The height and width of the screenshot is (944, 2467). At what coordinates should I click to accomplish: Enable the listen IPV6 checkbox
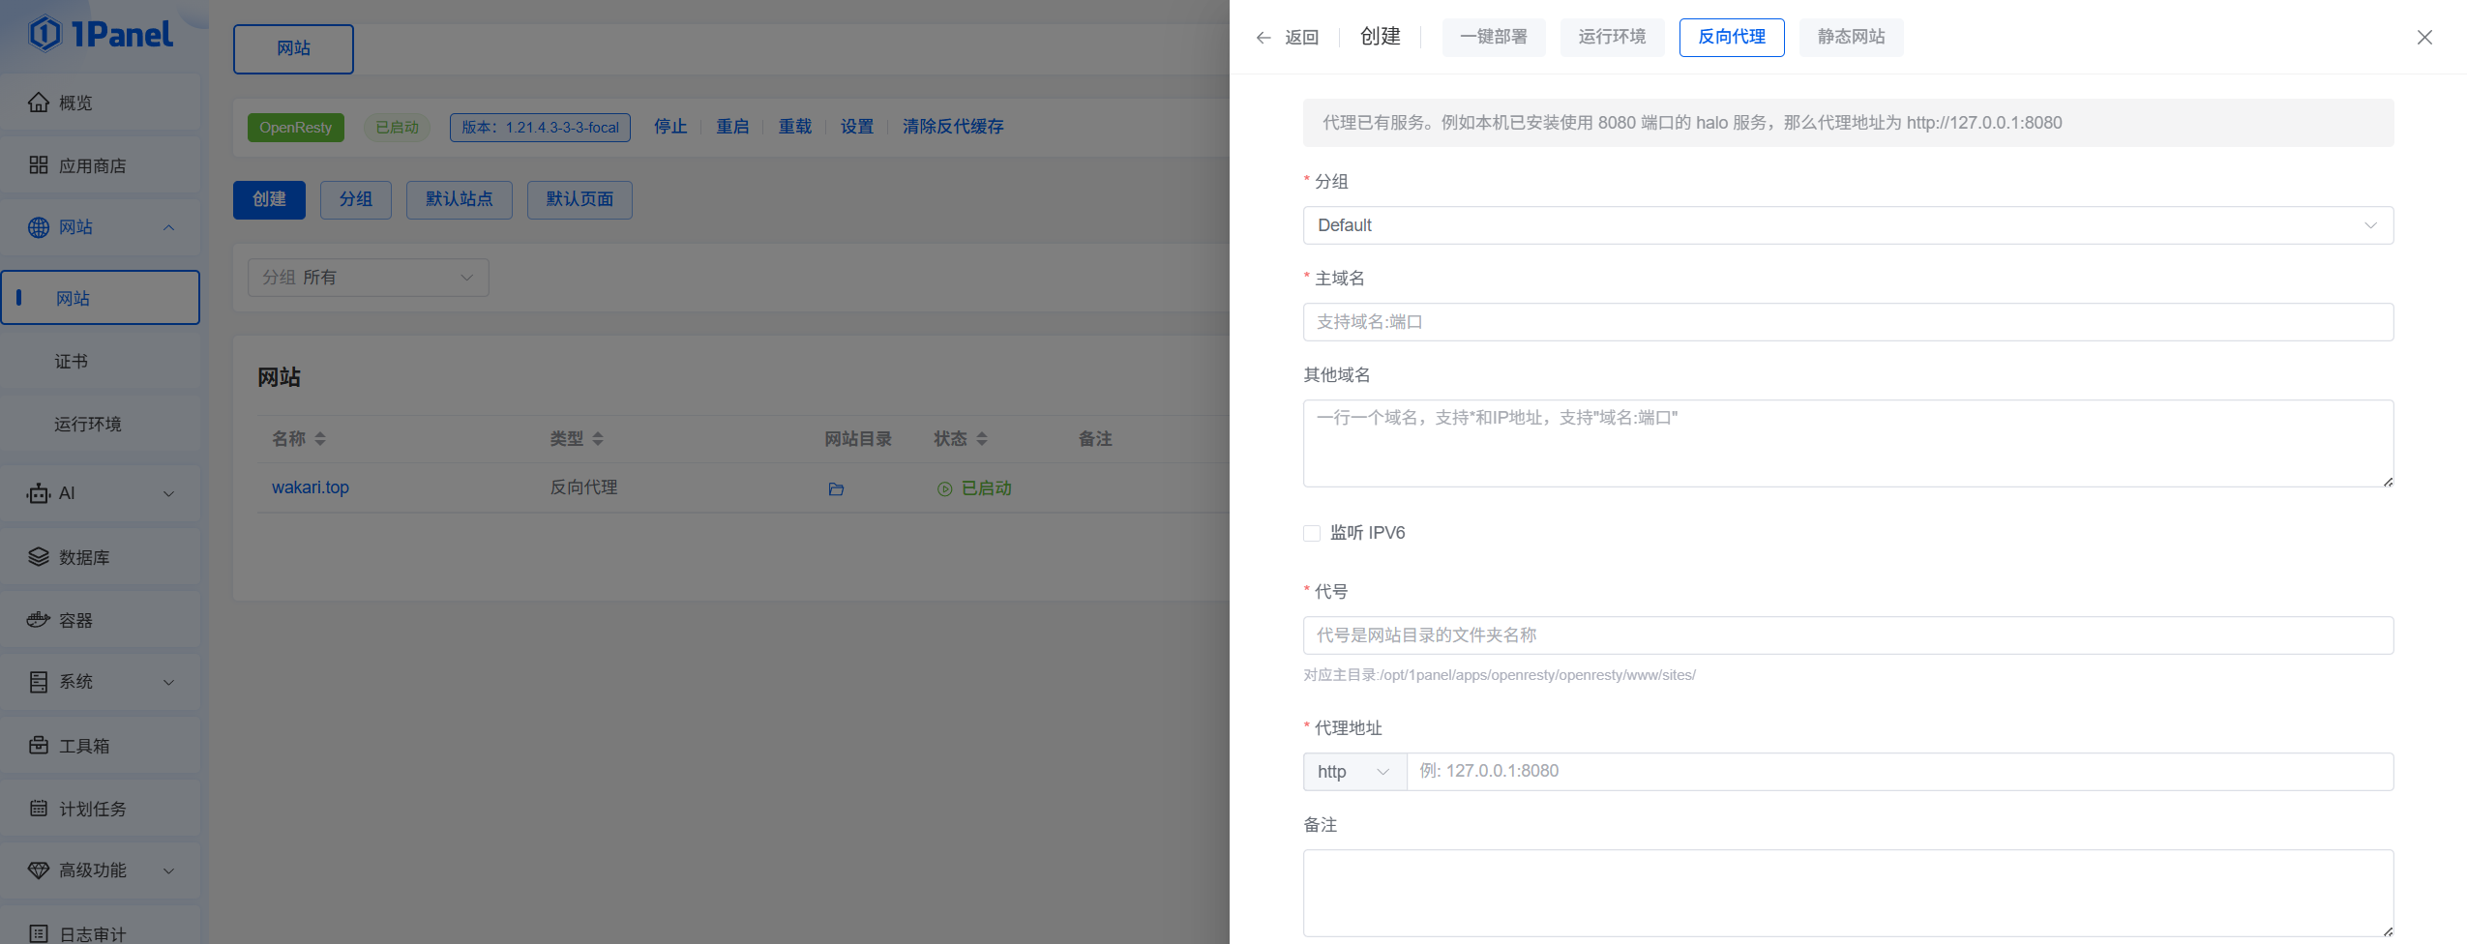point(1312,533)
